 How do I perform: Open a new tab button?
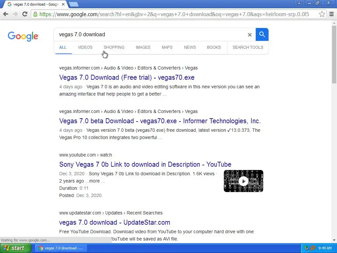coord(74,4)
